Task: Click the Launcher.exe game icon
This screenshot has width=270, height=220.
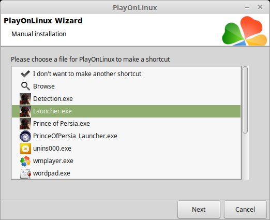Action: tap(25, 111)
